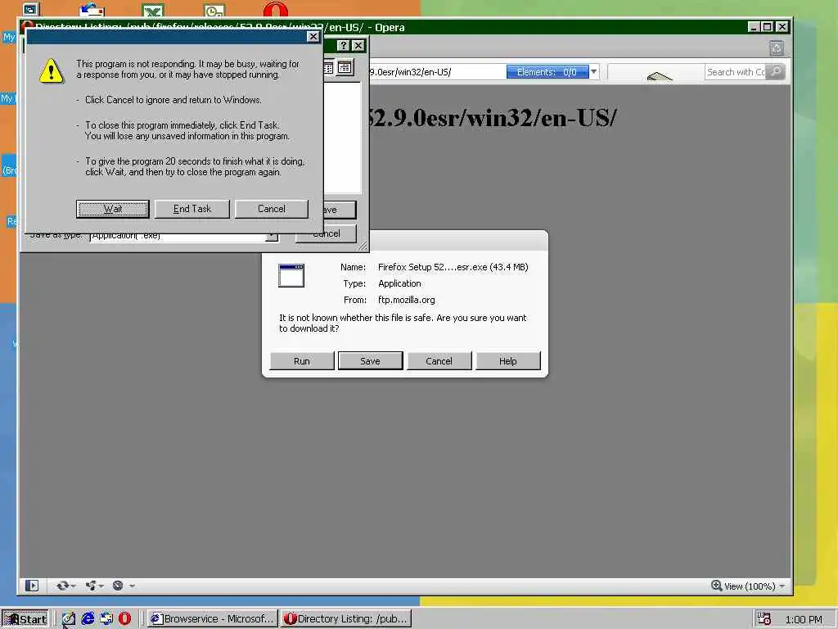Click the resize grip of Save As dialog
The width and height of the screenshot is (838, 629).
pyautogui.click(x=363, y=246)
